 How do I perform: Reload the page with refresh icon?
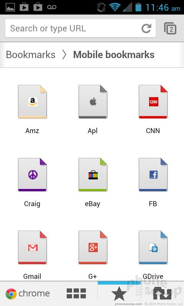(146, 28)
